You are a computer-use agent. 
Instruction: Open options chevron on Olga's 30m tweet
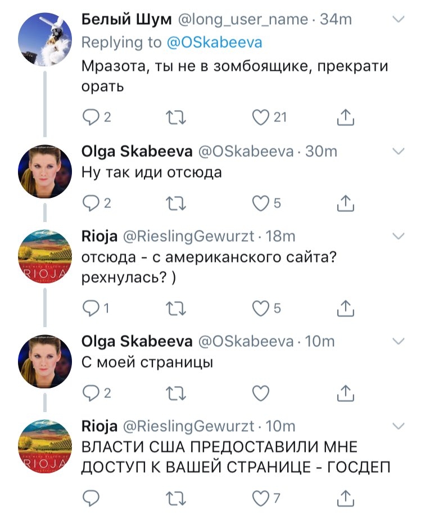[x=399, y=151]
